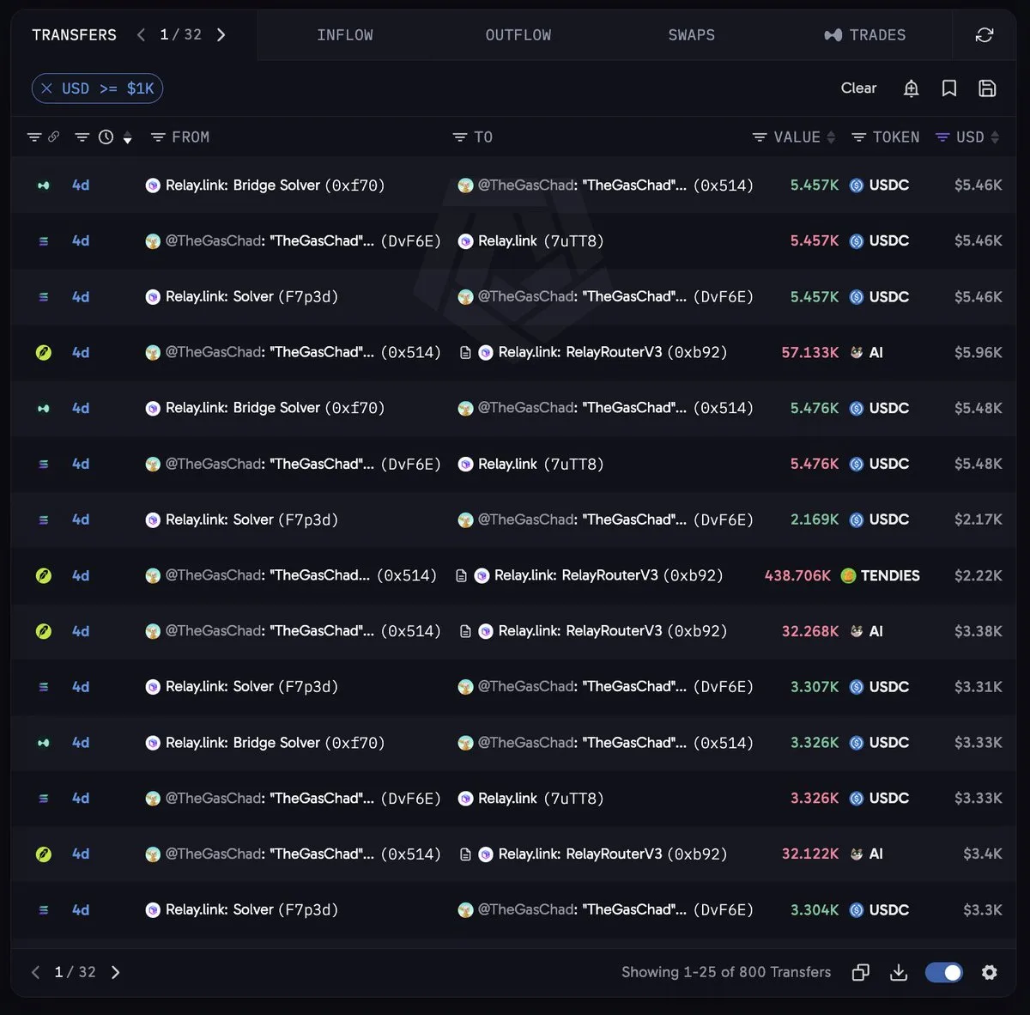Viewport: 1030px width, 1015px height.
Task: Sort transfers by time using the sort arrows
Action: click(127, 137)
